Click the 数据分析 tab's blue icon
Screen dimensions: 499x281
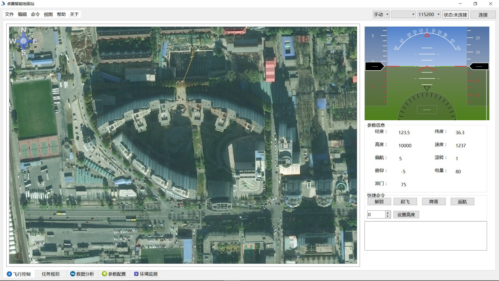pos(73,274)
